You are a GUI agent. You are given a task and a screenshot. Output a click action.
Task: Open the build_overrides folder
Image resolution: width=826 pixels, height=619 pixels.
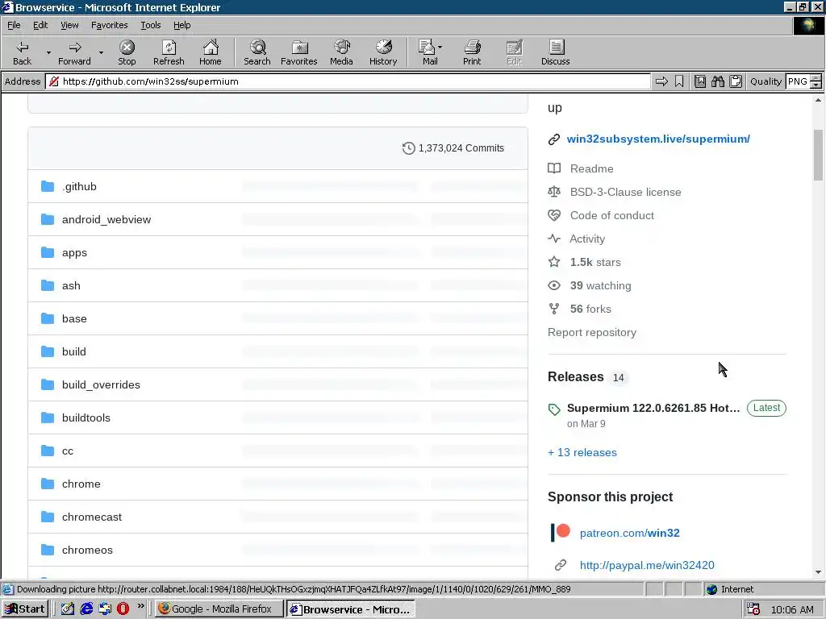[101, 384]
